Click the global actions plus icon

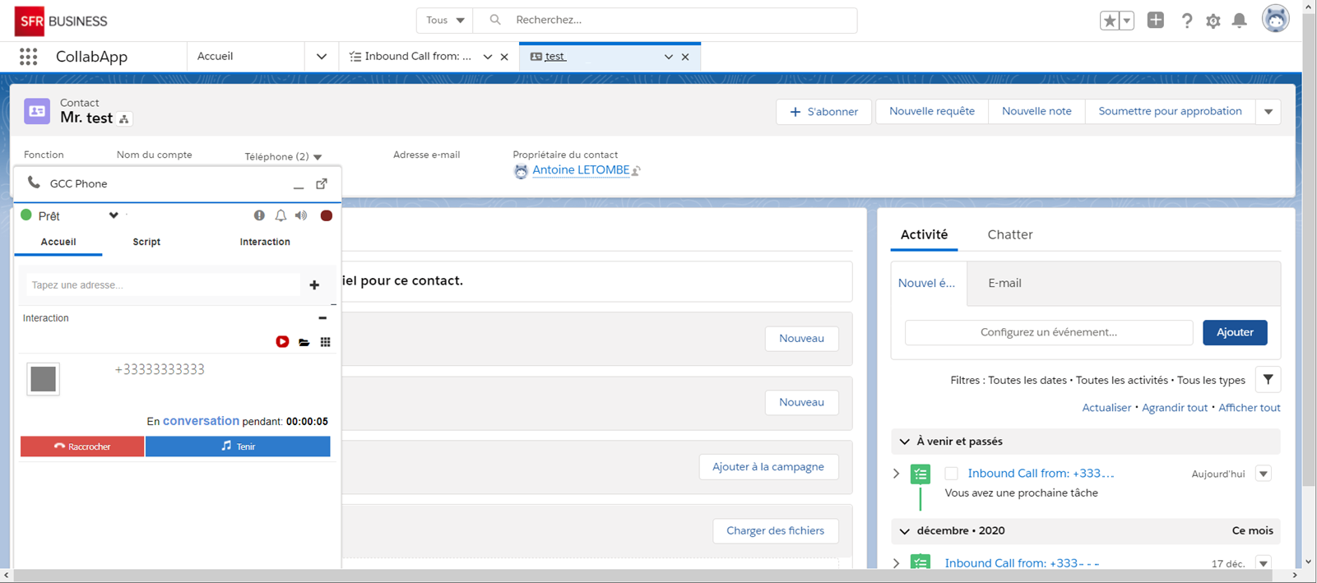(1155, 21)
